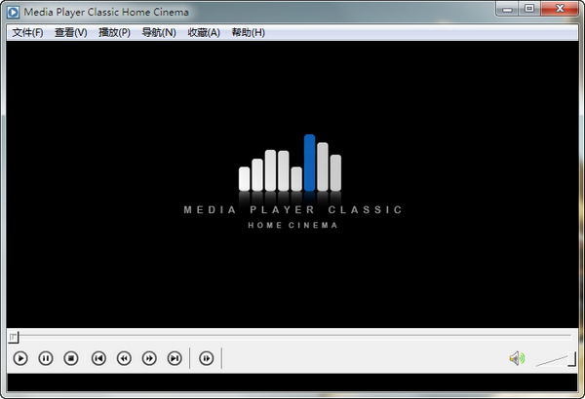Open the 查看(V) menu

71,33
